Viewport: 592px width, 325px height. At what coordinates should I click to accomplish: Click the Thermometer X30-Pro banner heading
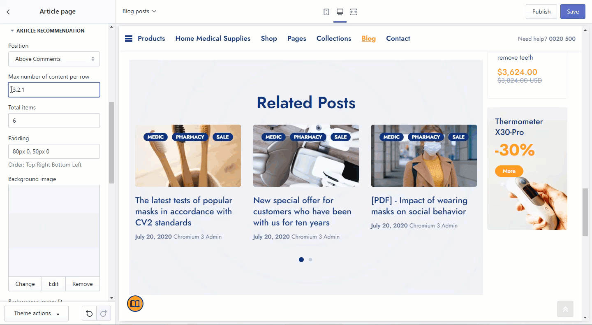click(519, 127)
